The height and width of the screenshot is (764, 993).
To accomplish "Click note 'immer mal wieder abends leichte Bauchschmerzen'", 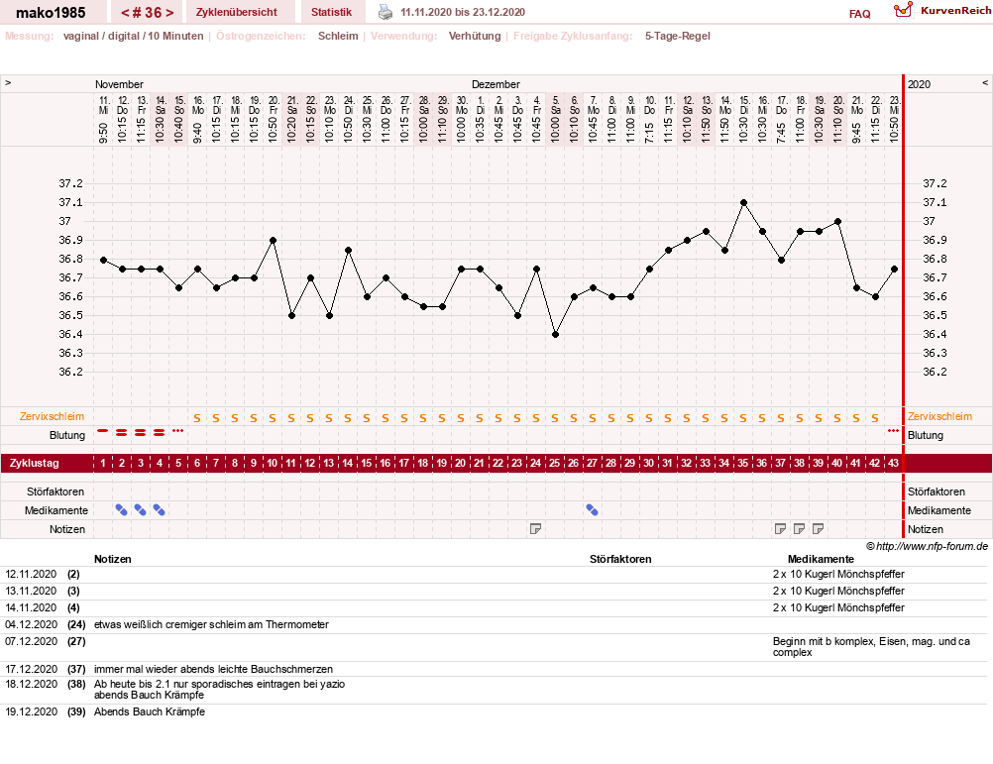I will pyautogui.click(x=213, y=669).
